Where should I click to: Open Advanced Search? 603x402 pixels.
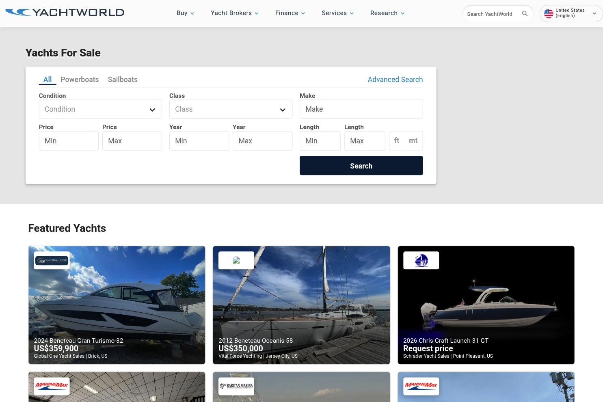pyautogui.click(x=395, y=80)
